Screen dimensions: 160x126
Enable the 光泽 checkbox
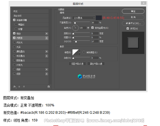tap(14, 47)
